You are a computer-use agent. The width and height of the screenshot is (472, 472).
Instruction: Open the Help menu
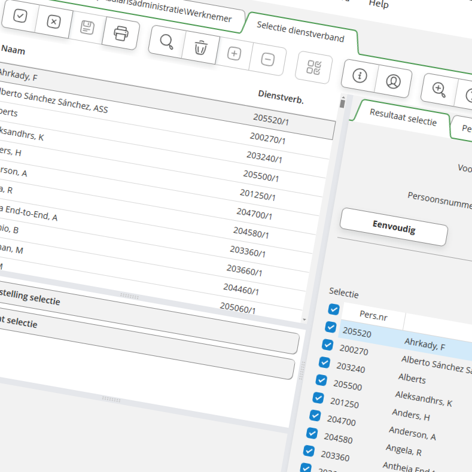point(379,4)
